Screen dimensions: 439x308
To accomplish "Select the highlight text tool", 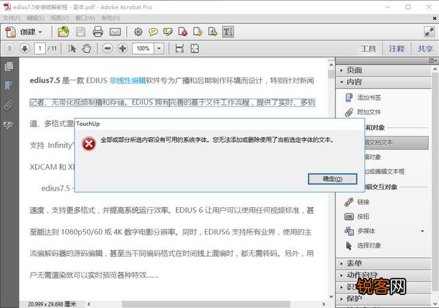I will [168, 32].
